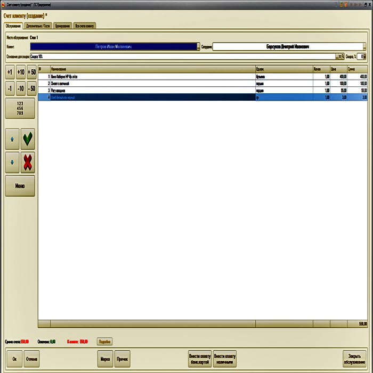The image size is (373, 373).
Task: Open the Сотрудник selection dropdown
Action: tap(364, 46)
